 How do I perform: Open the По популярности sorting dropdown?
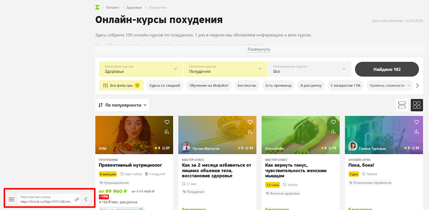tap(122, 105)
